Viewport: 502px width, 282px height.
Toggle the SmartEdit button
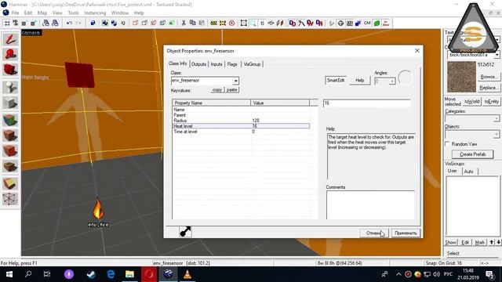tap(336, 80)
